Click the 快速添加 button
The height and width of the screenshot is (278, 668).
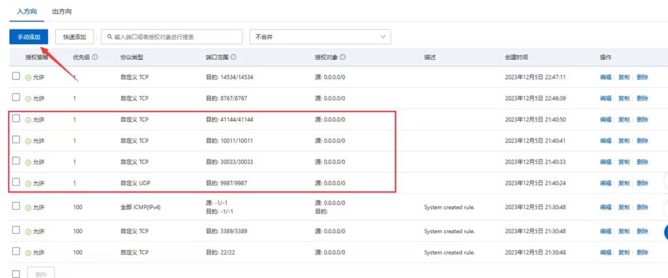tap(74, 37)
